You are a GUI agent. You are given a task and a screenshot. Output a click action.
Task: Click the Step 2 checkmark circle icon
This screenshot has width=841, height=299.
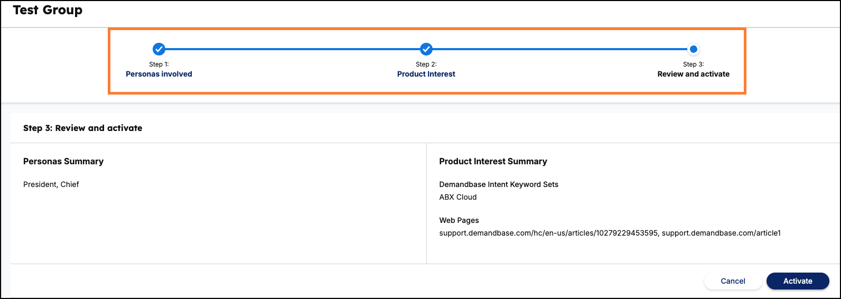[x=426, y=49]
